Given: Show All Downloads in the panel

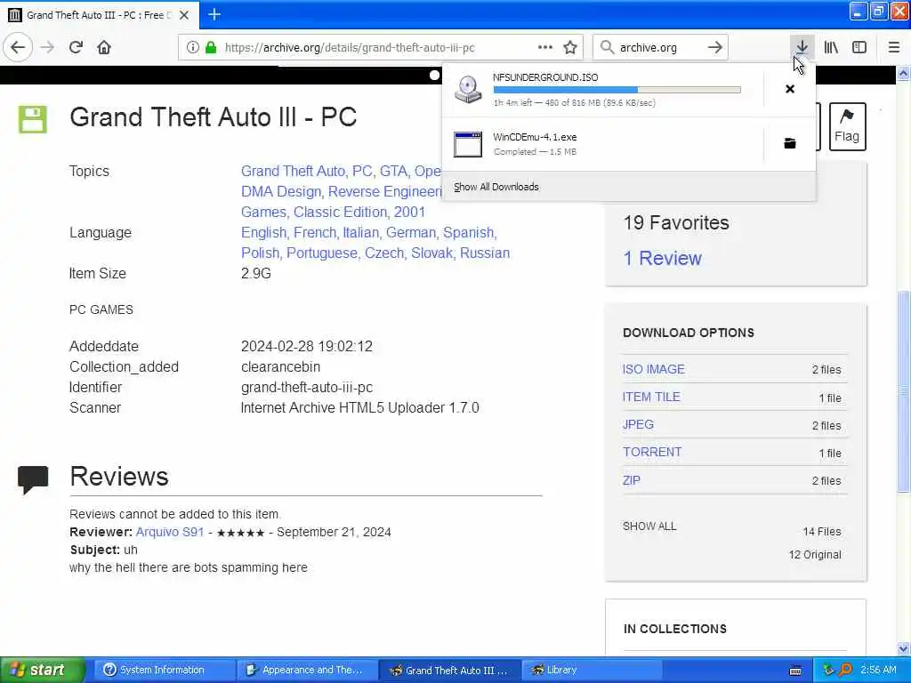Looking at the screenshot, I should tap(496, 187).
